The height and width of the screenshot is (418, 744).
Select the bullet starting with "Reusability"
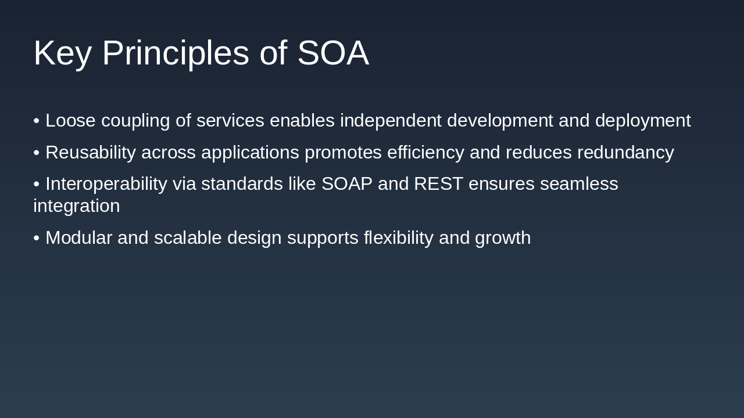click(x=353, y=153)
